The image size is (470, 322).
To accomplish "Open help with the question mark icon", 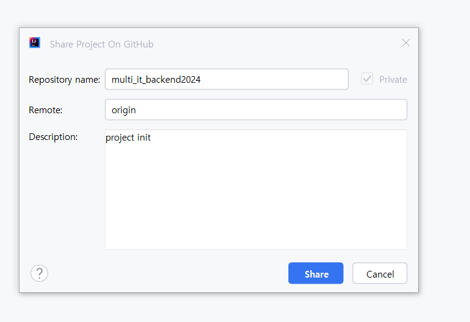I will (39, 273).
